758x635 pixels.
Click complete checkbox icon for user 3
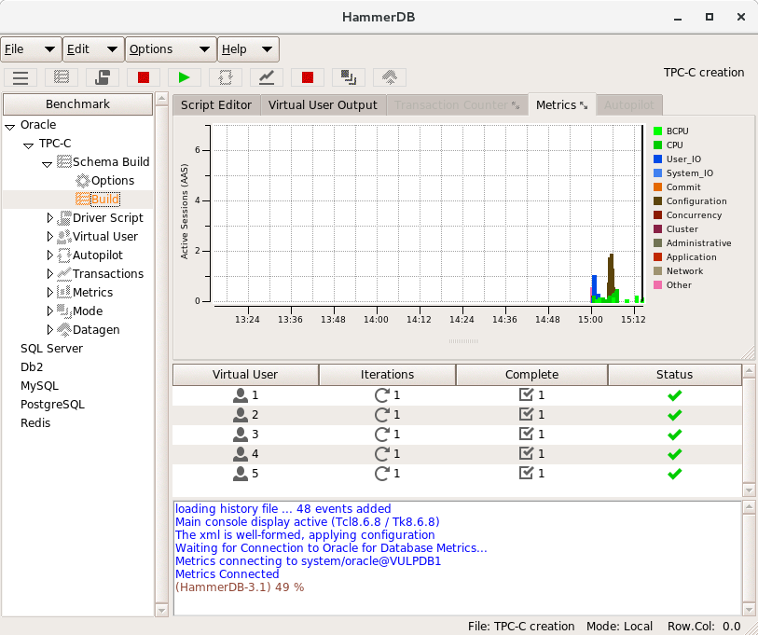(526, 434)
